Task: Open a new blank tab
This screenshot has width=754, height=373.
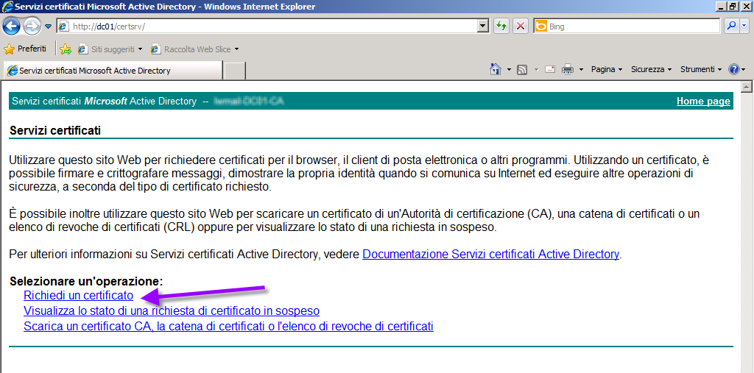Action: [235, 71]
